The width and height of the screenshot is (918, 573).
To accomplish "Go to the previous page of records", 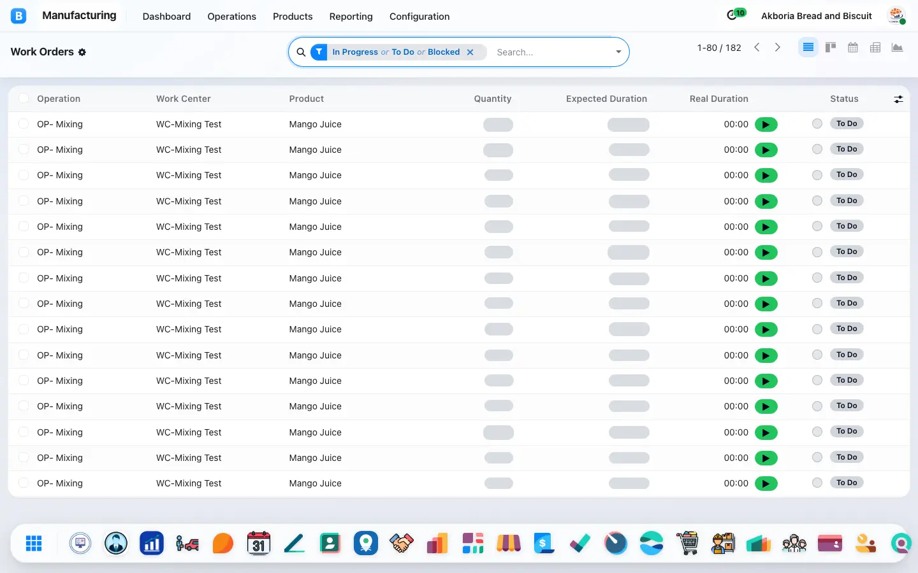I will (757, 47).
